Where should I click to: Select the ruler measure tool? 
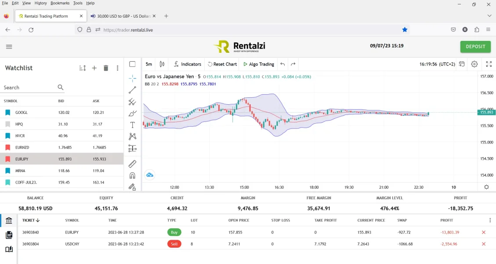pos(132,164)
